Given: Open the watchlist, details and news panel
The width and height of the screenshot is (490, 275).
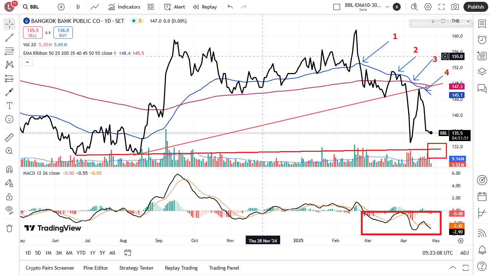Looking at the screenshot, I should (482, 24).
